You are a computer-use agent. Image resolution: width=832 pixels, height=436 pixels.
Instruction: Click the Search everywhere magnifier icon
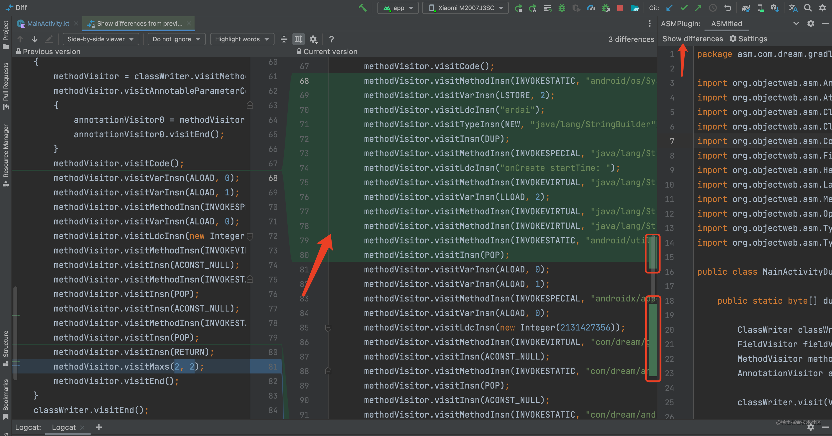pyautogui.click(x=808, y=8)
